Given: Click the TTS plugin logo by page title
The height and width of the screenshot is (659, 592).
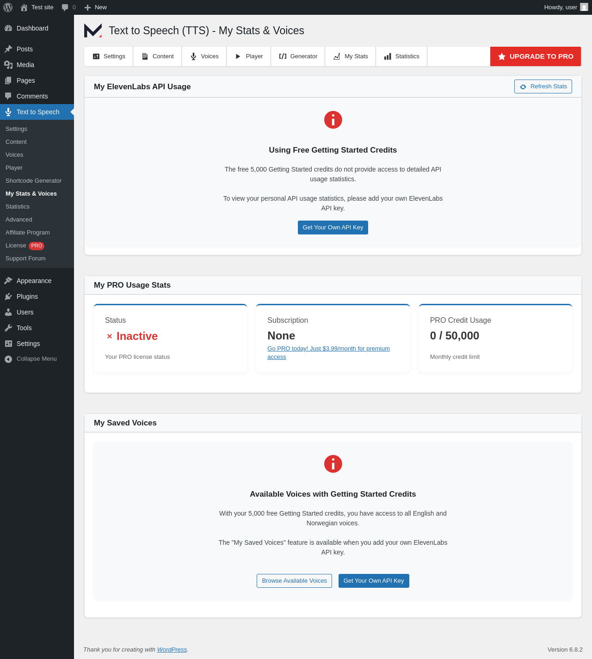Looking at the screenshot, I should [93, 31].
